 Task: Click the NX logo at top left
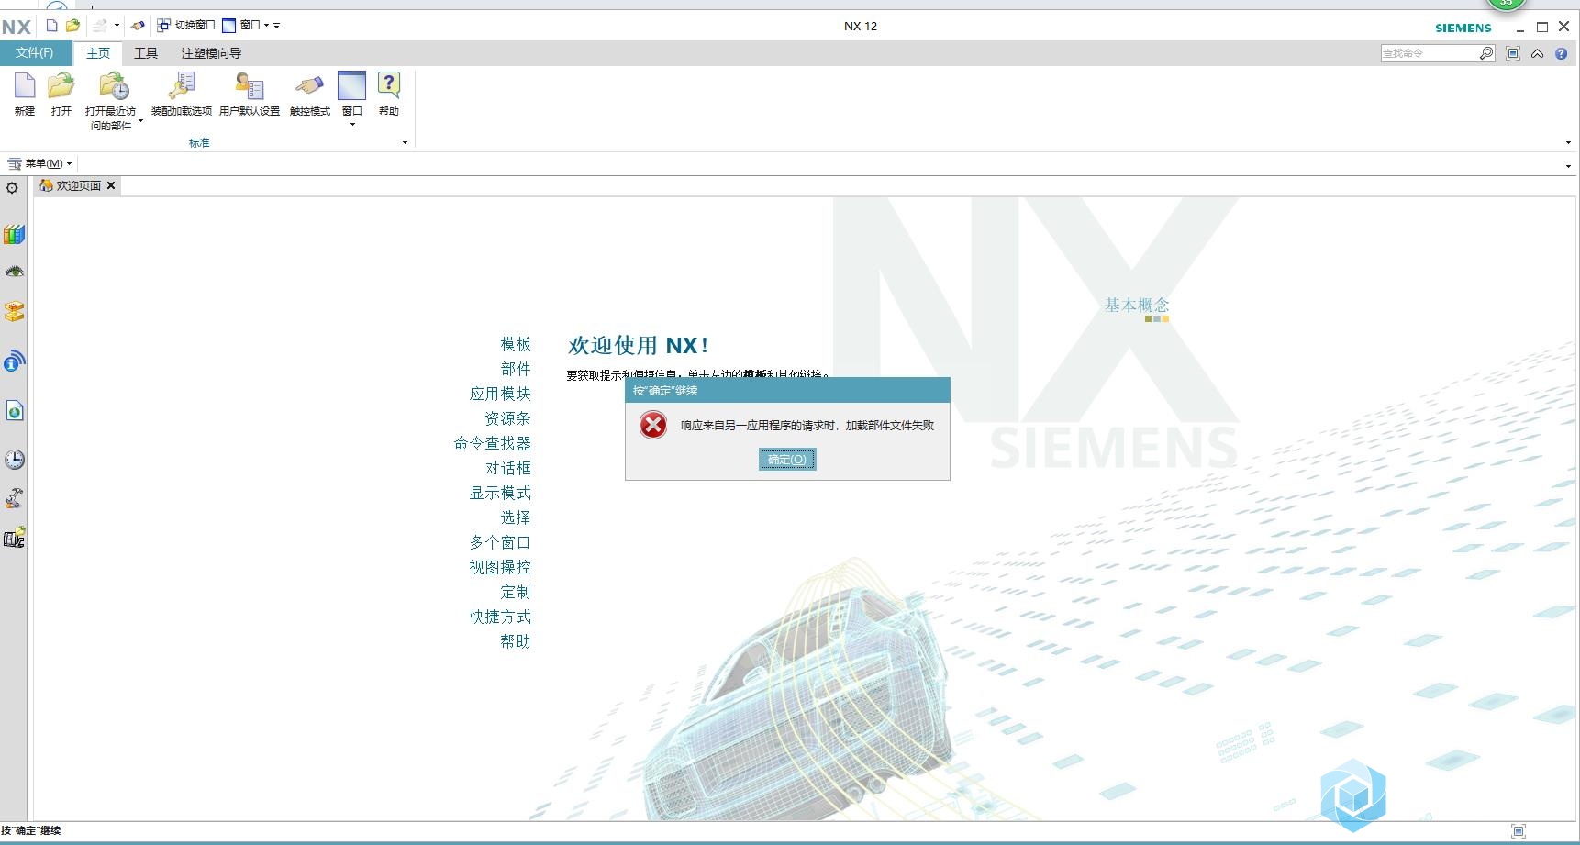(x=17, y=27)
